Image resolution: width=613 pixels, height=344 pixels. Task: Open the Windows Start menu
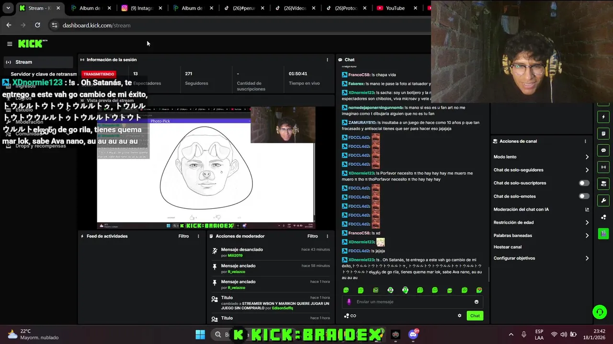click(200, 334)
